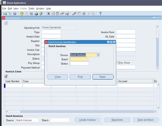This screenshot has height=126, width=162.
Task: Click the bottom Quick Invoices Source field
Action: click(27, 120)
